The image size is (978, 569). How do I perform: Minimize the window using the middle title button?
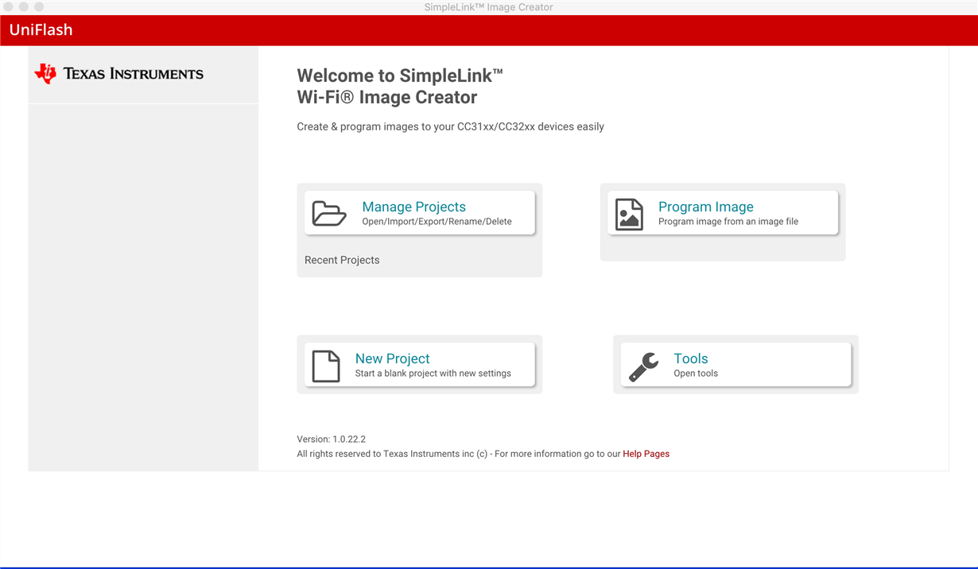pos(24,7)
